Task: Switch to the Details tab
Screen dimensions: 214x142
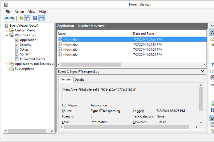Action: coord(79,79)
